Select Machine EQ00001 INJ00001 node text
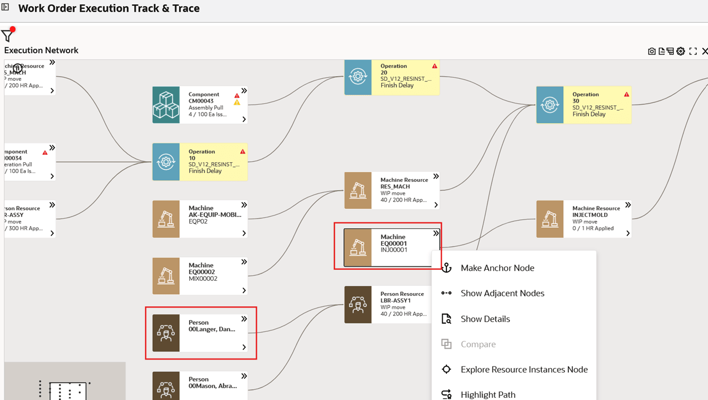 394,243
